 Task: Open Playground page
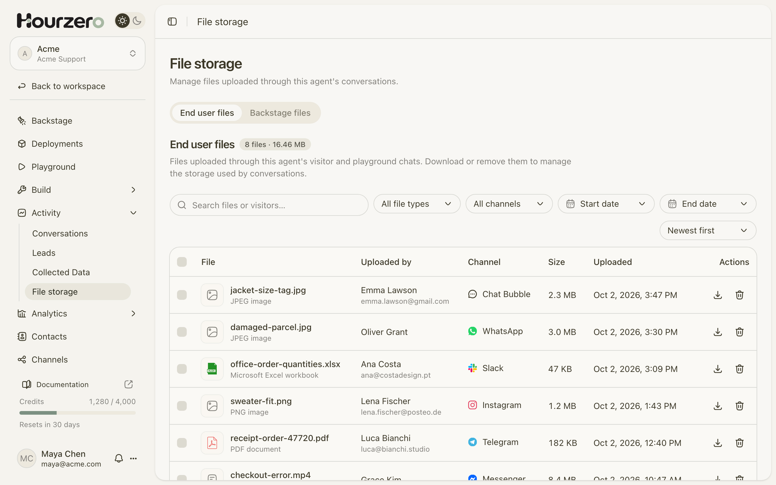coord(78,167)
